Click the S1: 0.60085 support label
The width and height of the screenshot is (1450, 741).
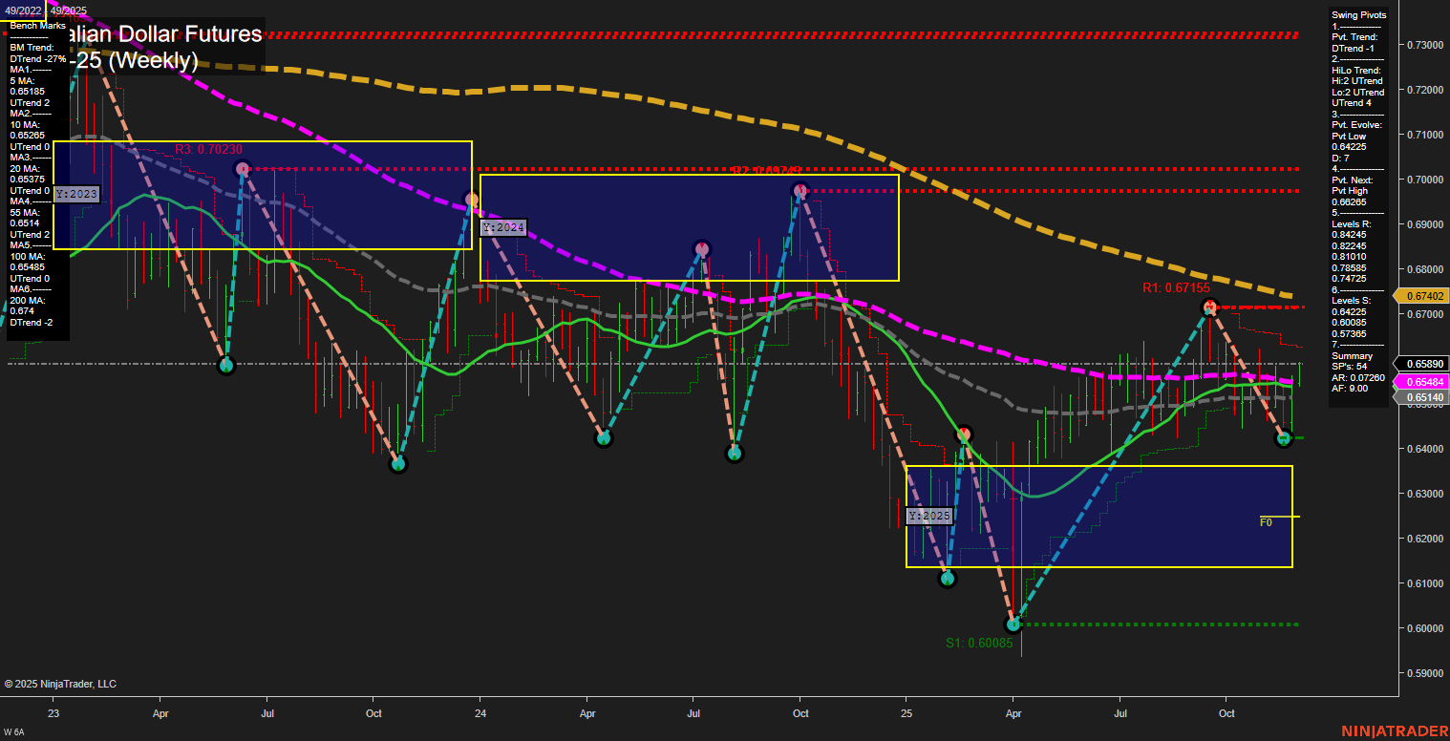tap(980, 644)
